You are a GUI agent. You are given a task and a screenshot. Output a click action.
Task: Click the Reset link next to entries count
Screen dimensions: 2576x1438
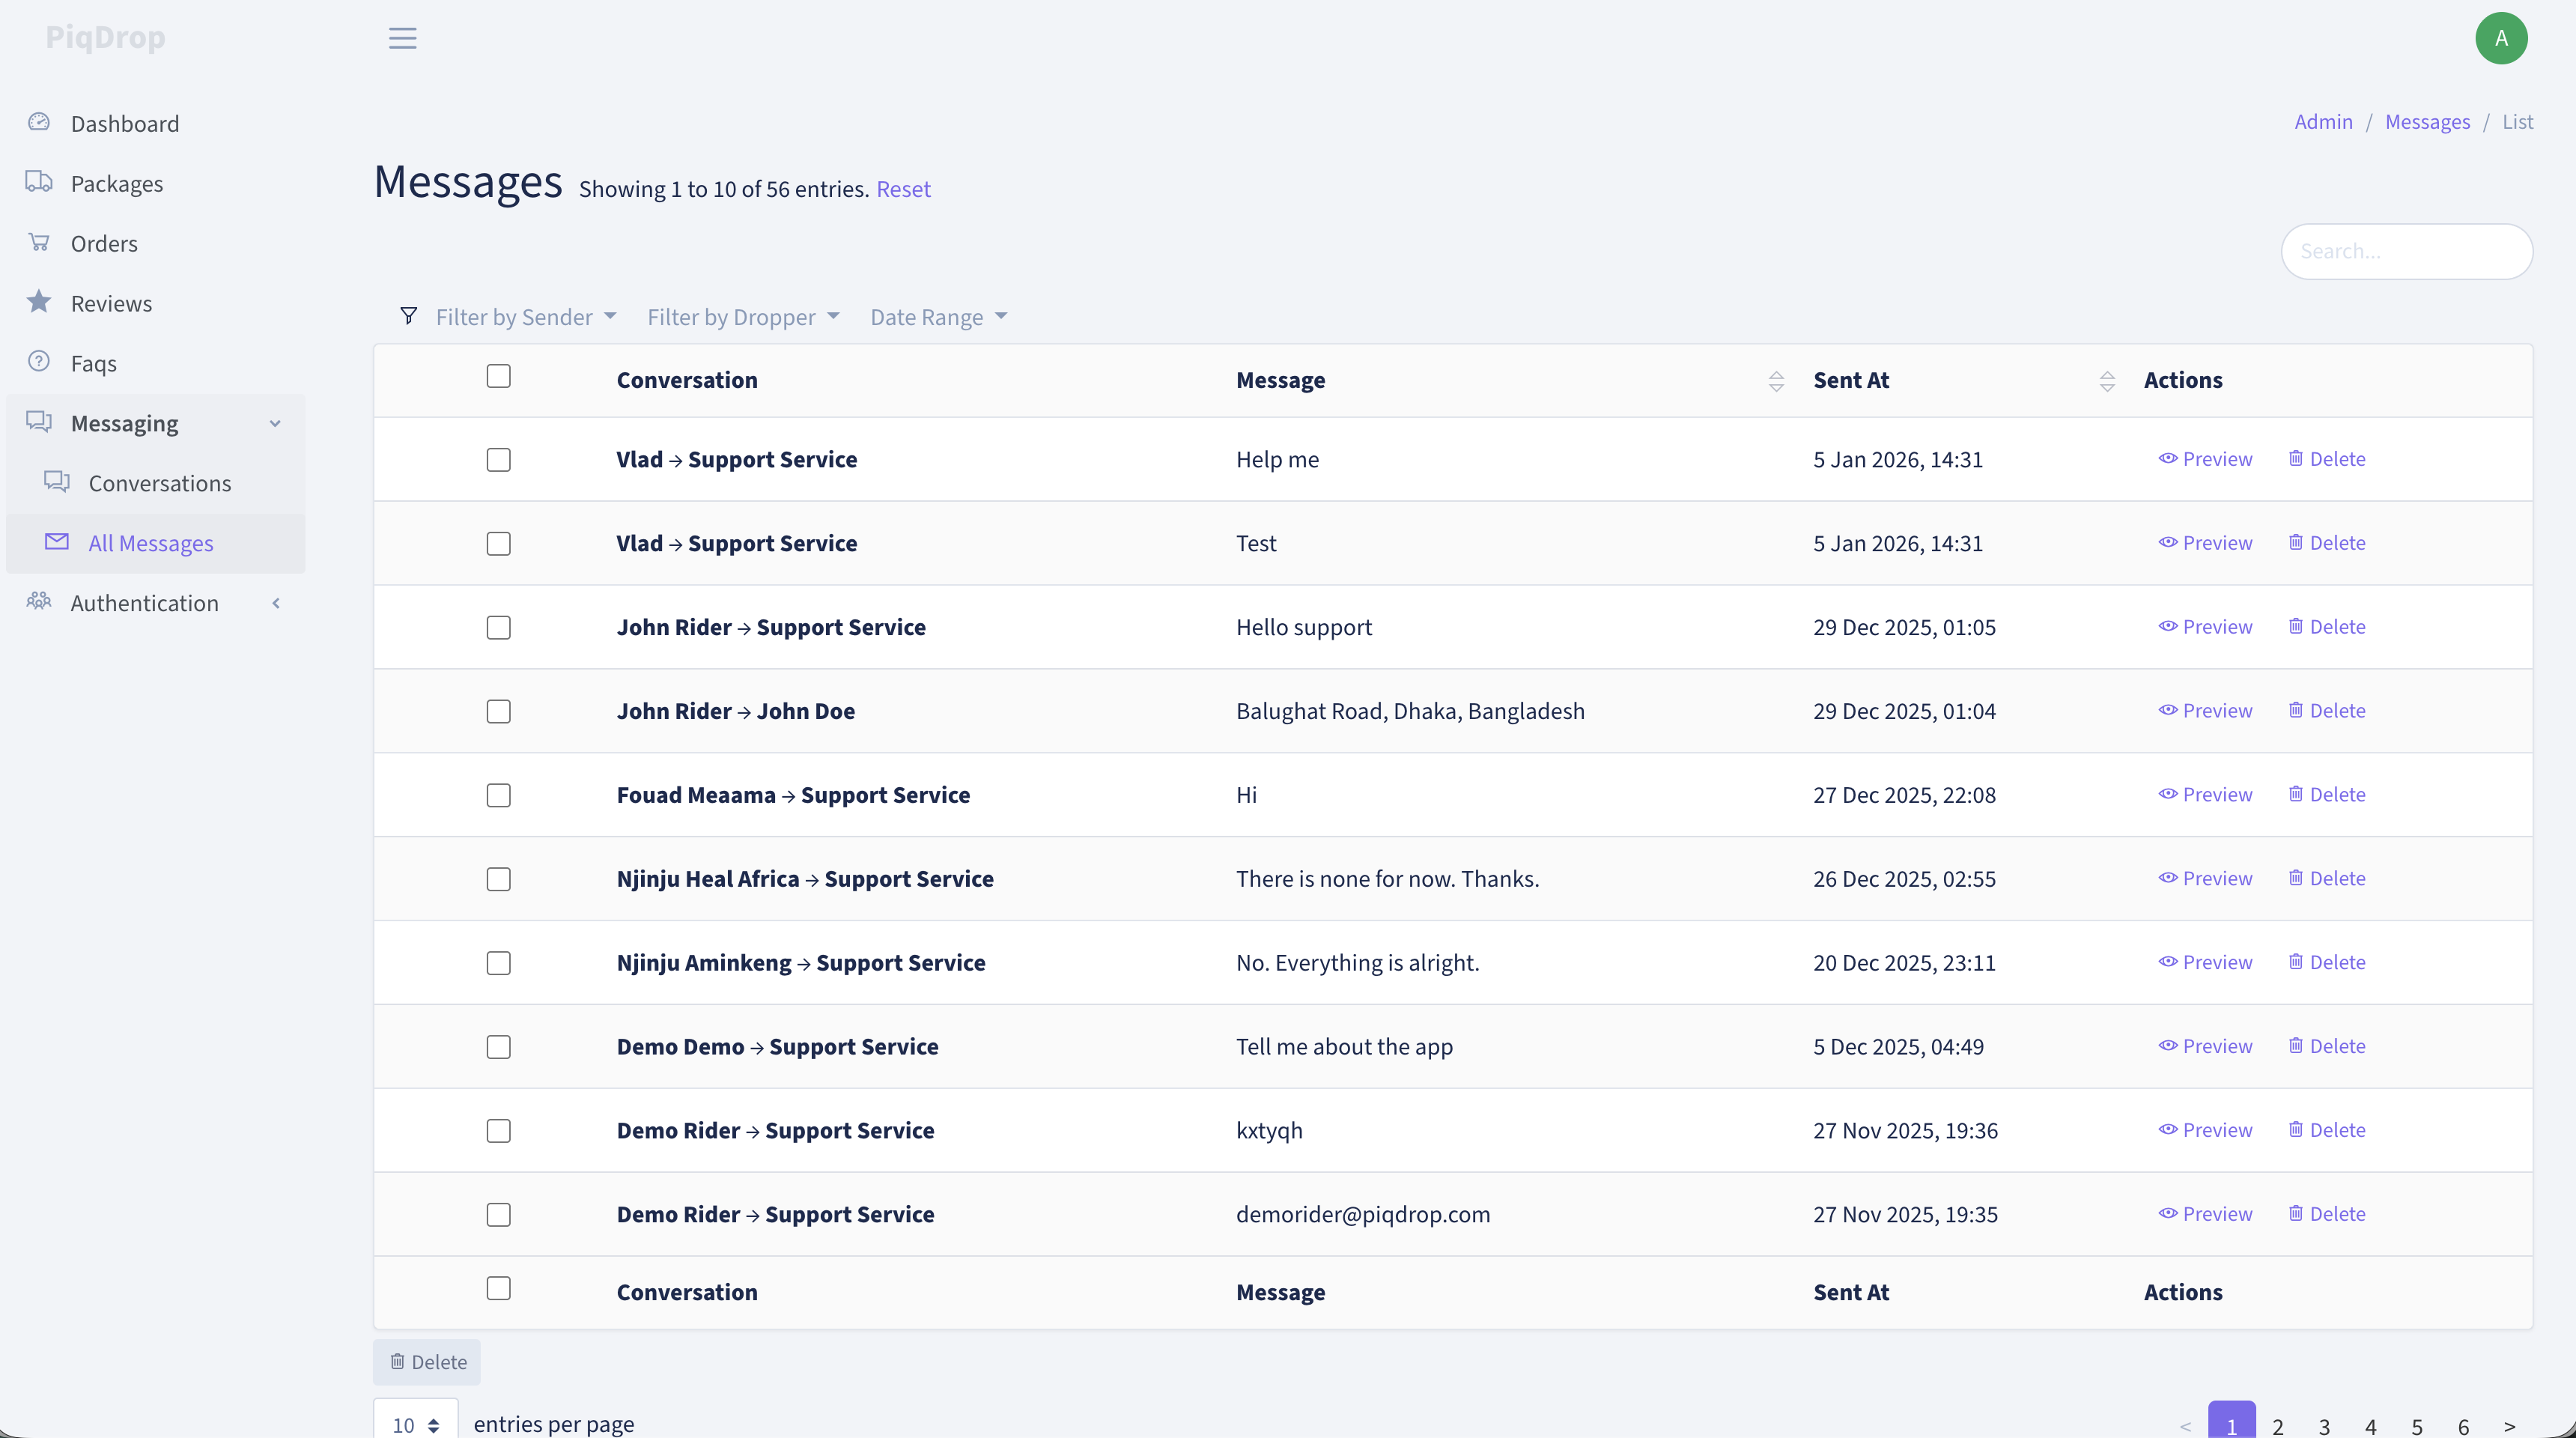coord(903,189)
